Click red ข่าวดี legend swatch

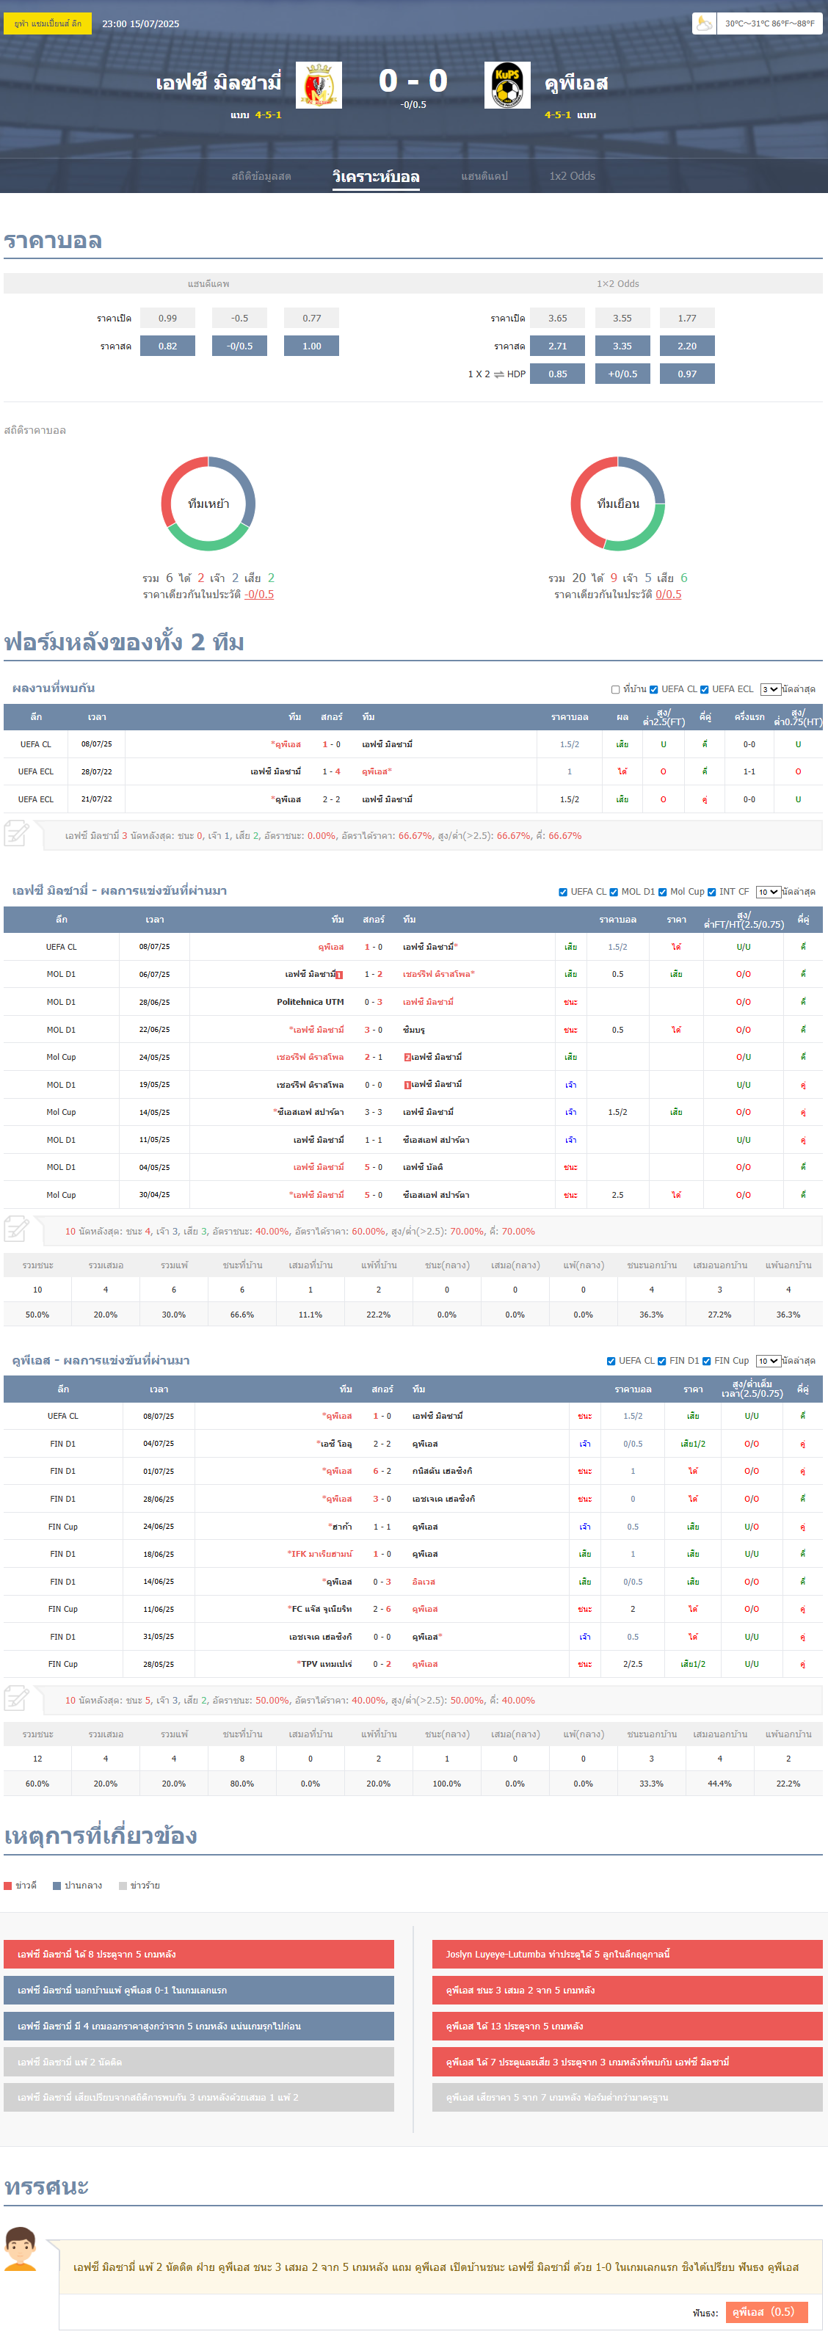8,1885
